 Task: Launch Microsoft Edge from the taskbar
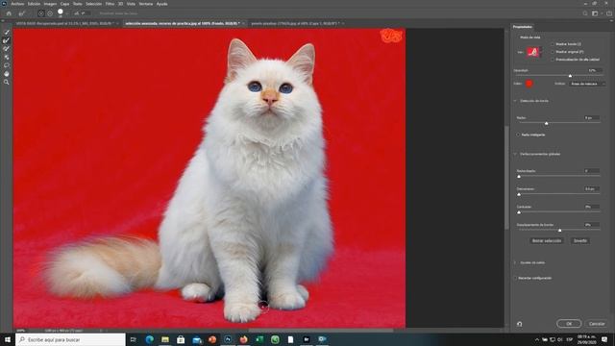tap(150, 339)
